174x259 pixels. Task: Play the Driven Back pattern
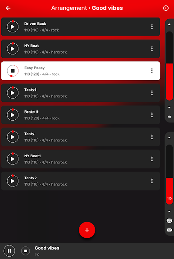pyautogui.click(x=13, y=27)
